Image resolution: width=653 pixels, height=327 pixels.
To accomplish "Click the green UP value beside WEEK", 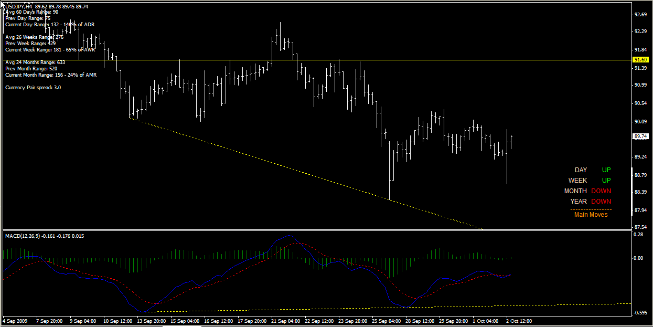I will (x=606, y=181).
